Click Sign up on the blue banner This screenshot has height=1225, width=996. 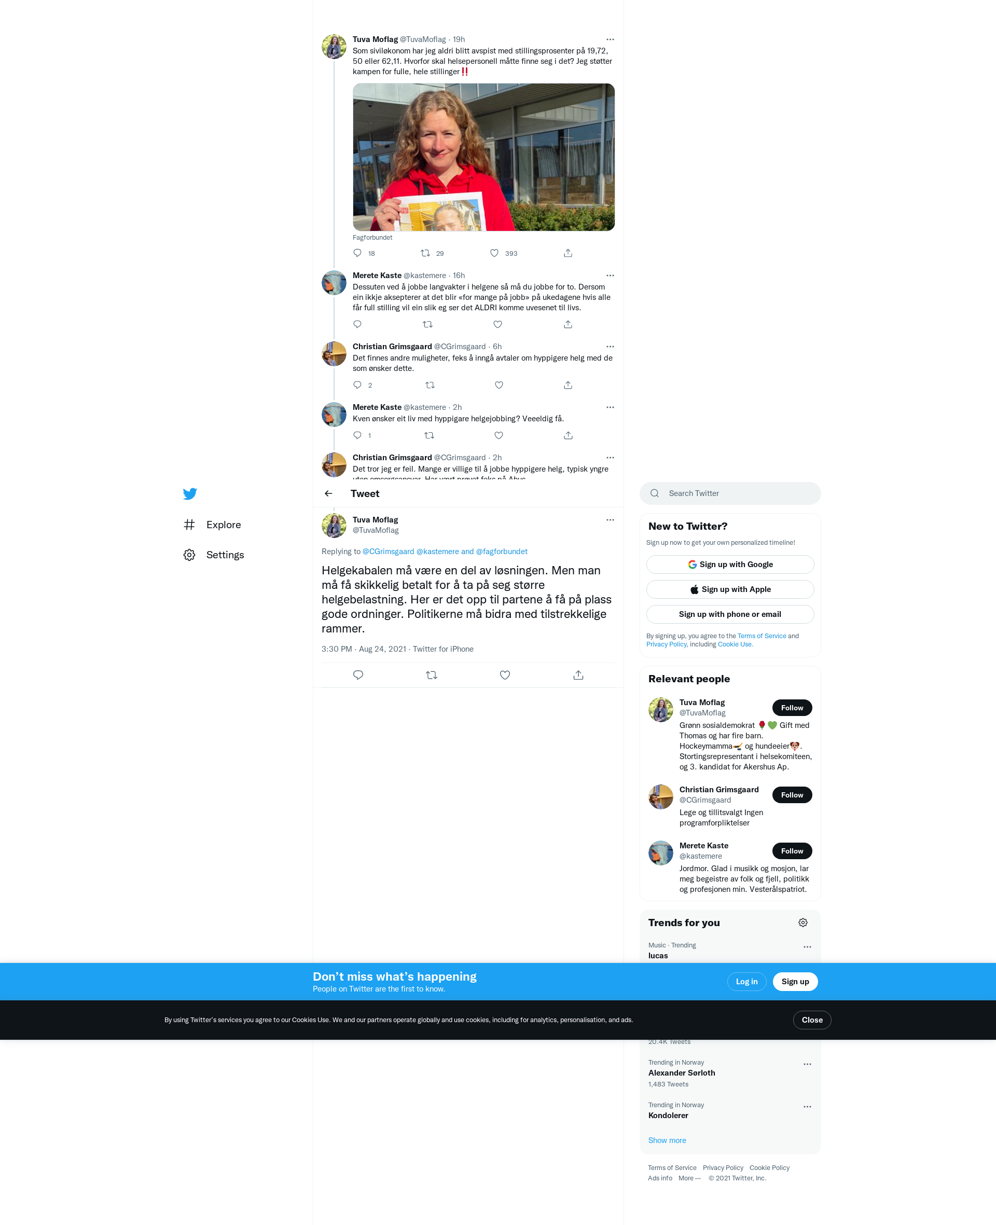tap(795, 982)
